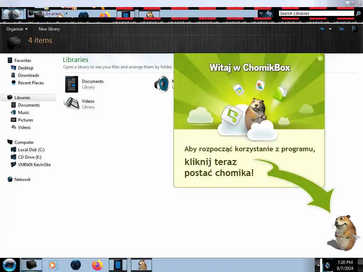Click the help icon in toolbar
363x272 pixels.
coord(354,29)
